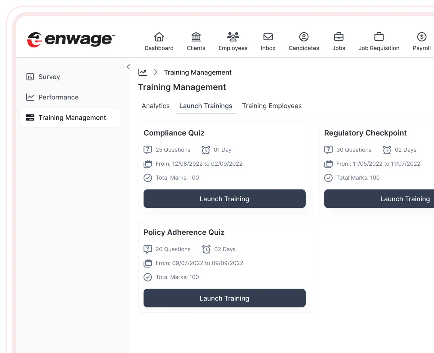Open Survey in the sidebar
The image size is (434, 353).
pyautogui.click(x=49, y=77)
